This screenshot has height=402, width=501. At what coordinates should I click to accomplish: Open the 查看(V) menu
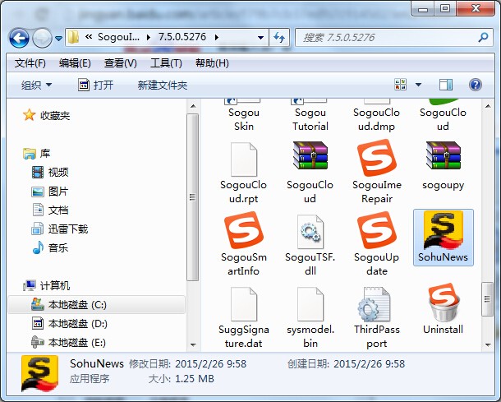point(121,63)
